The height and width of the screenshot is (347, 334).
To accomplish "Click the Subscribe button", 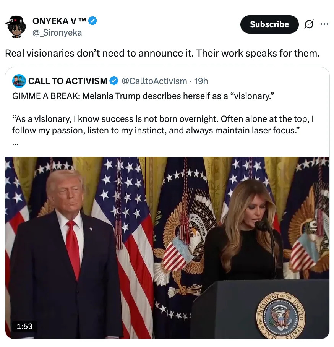I will click(x=269, y=24).
